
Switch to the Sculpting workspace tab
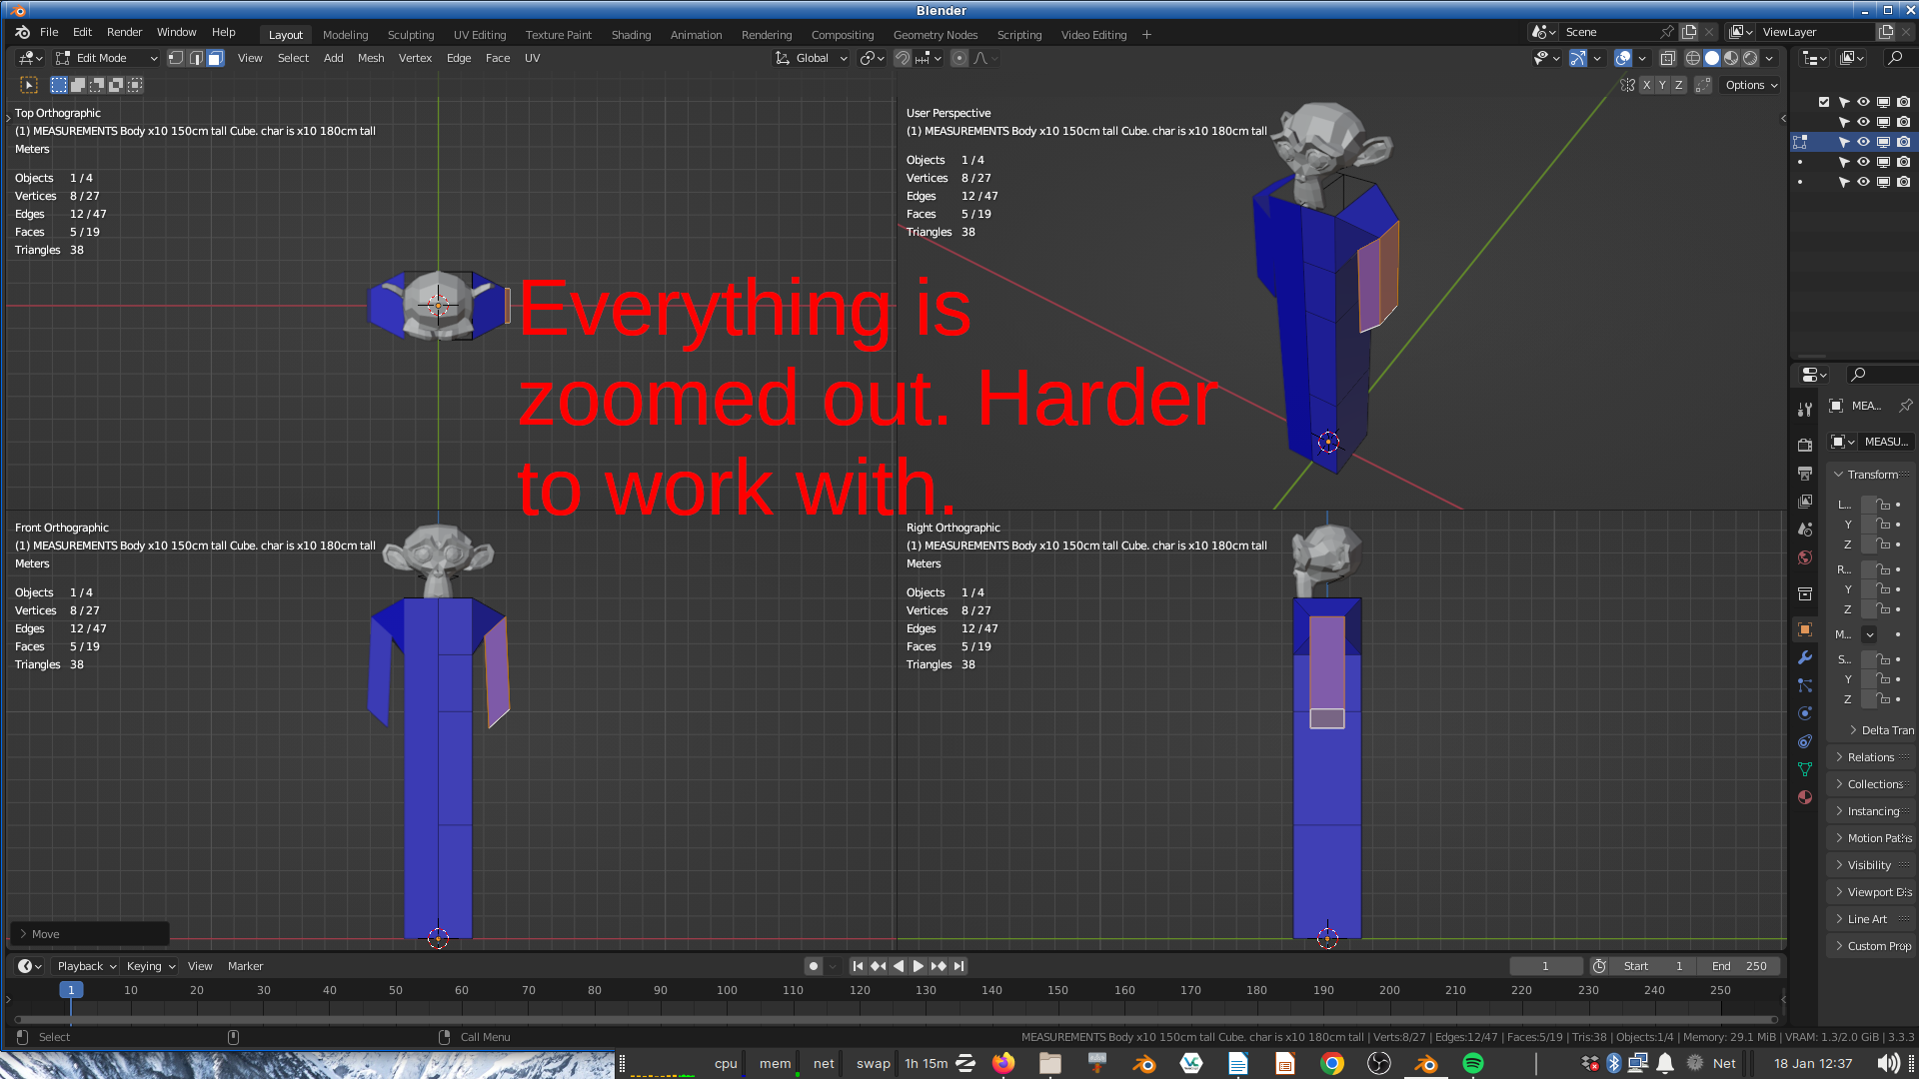pos(411,34)
